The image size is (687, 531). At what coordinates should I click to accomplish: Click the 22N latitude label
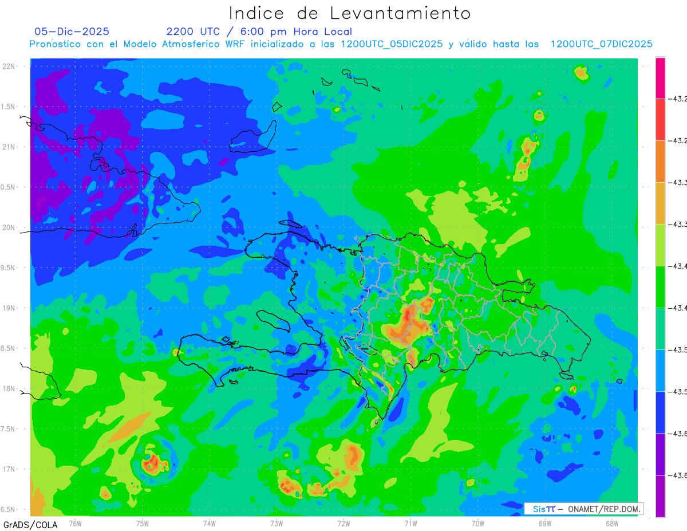9,66
